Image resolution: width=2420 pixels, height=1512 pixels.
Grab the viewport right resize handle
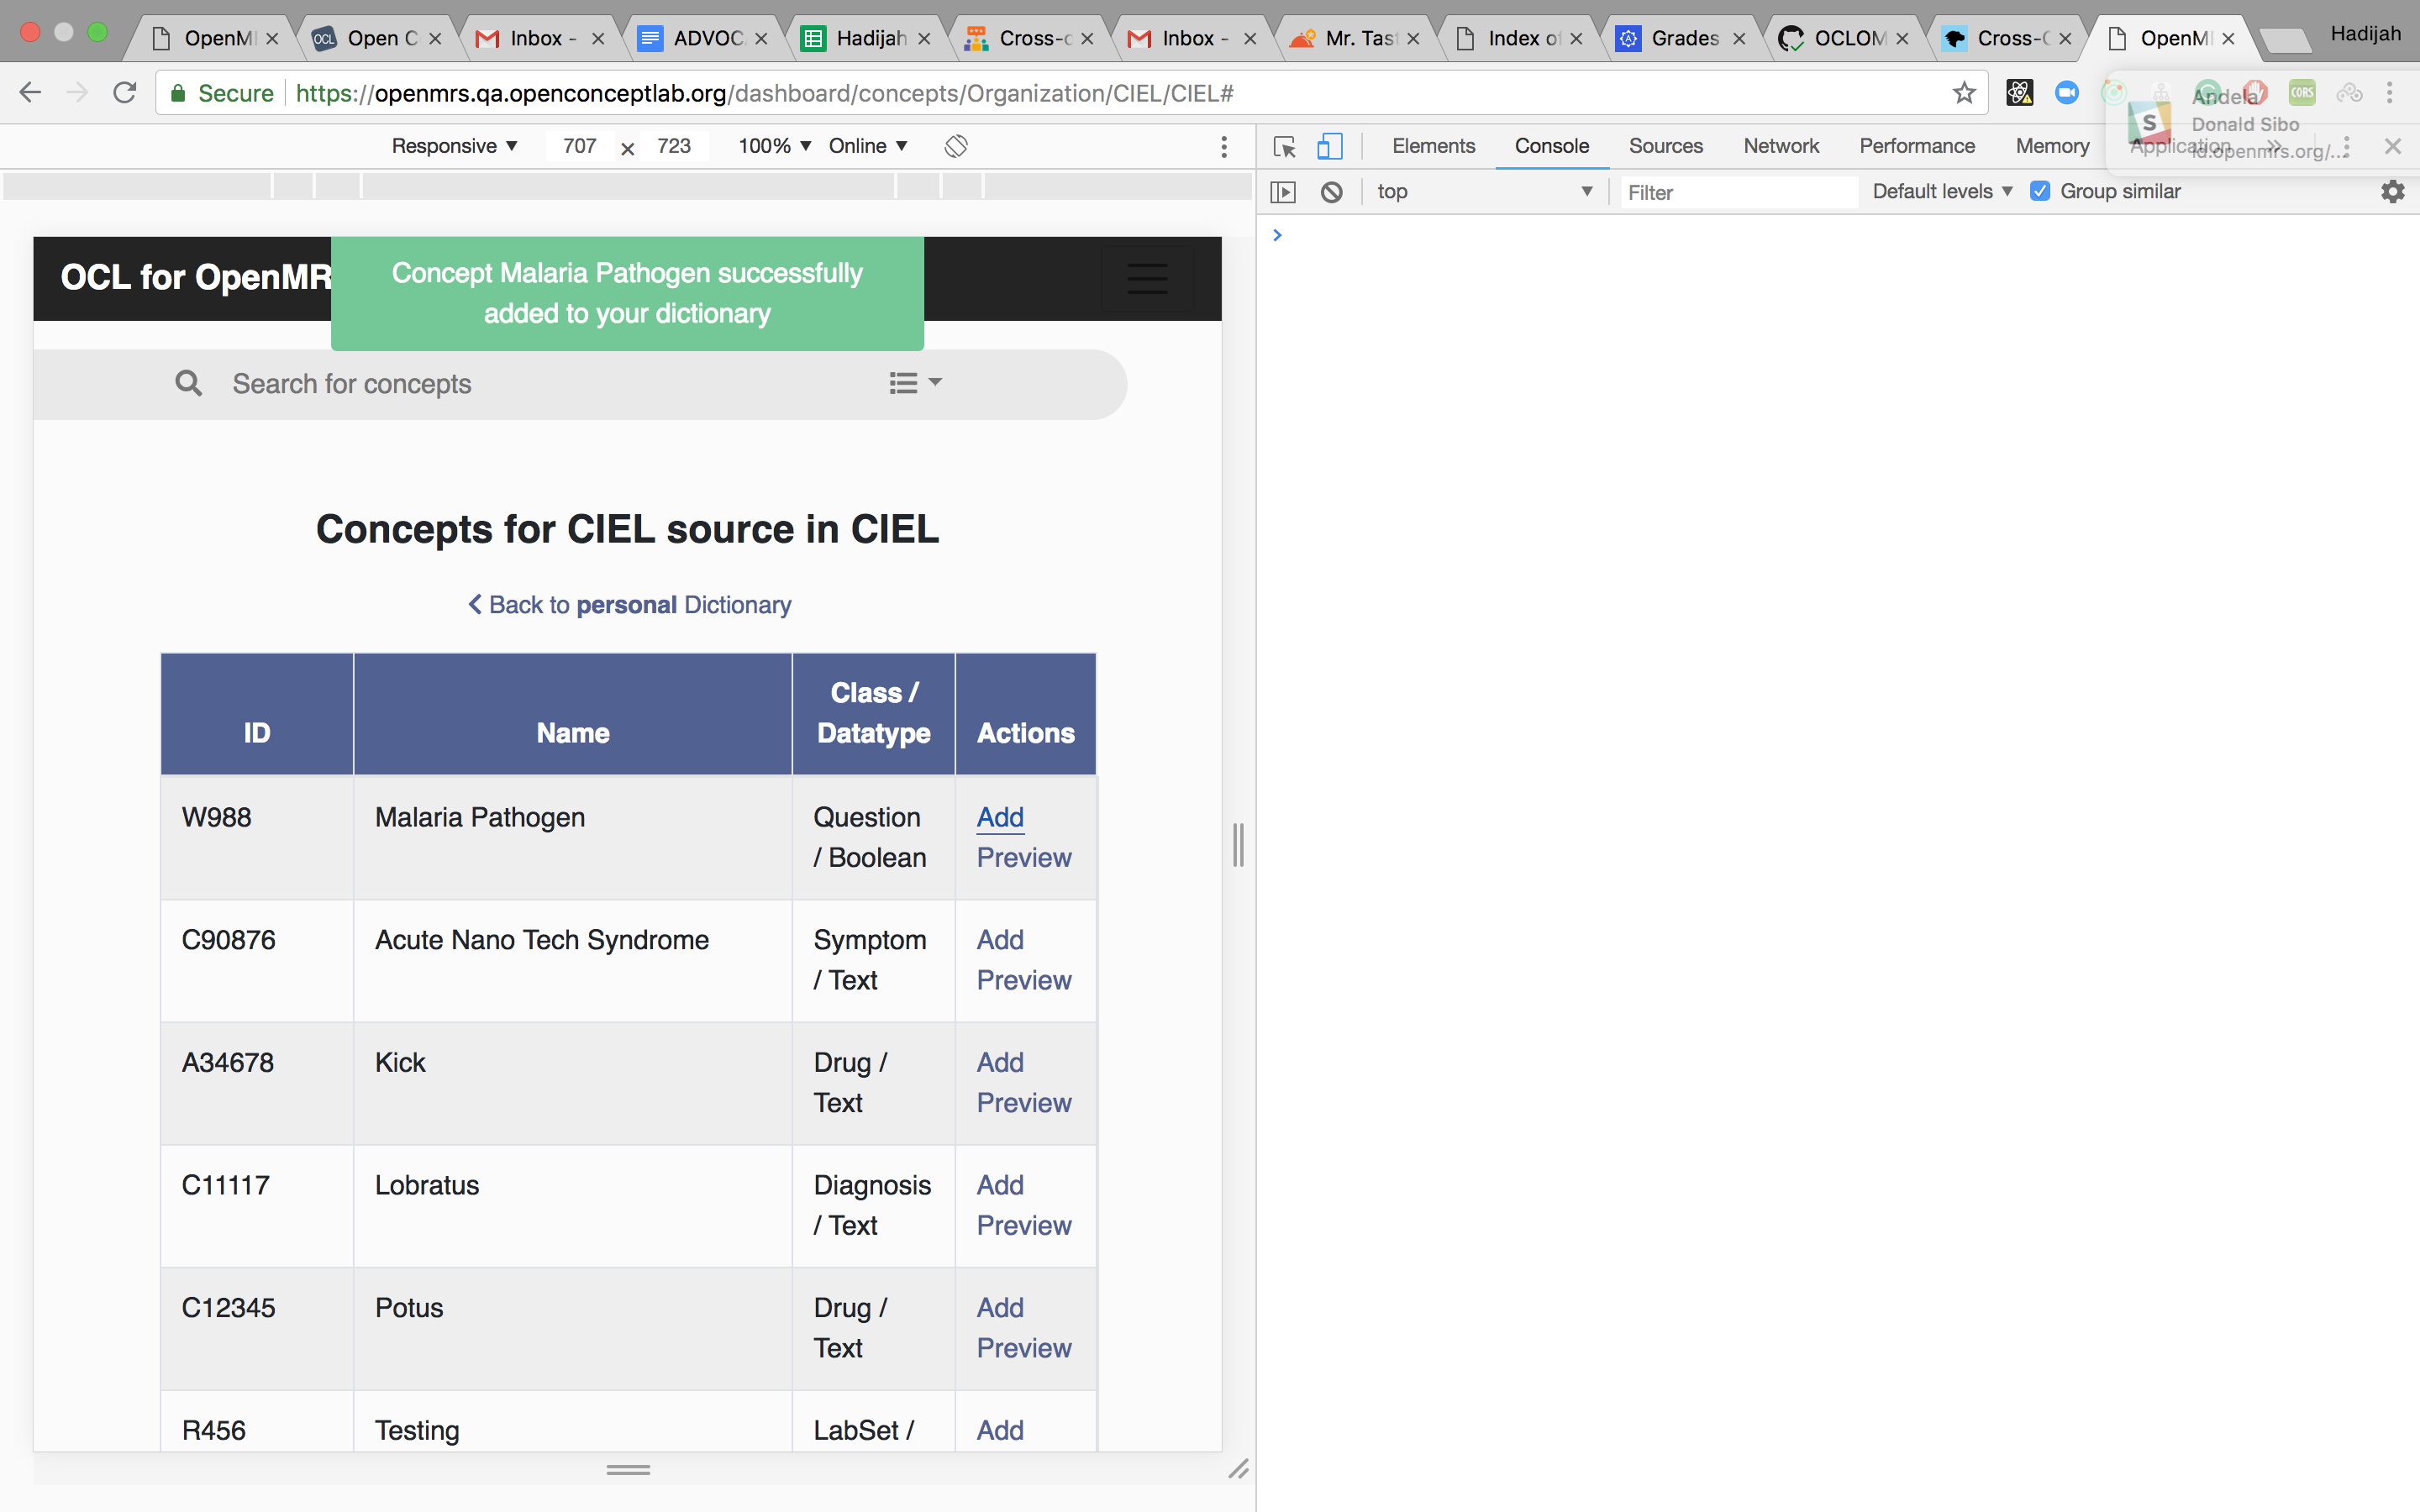pos(1238,845)
